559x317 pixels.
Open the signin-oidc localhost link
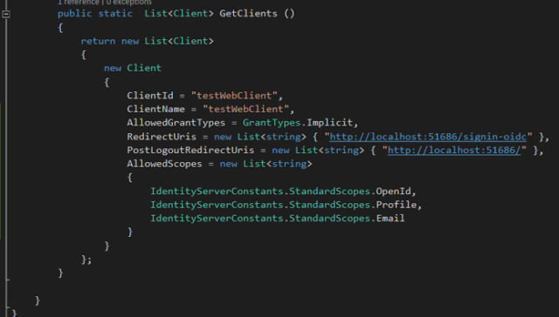[428, 137]
